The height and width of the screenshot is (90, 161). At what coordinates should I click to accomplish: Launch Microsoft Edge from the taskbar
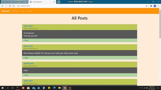tap(54, 88)
